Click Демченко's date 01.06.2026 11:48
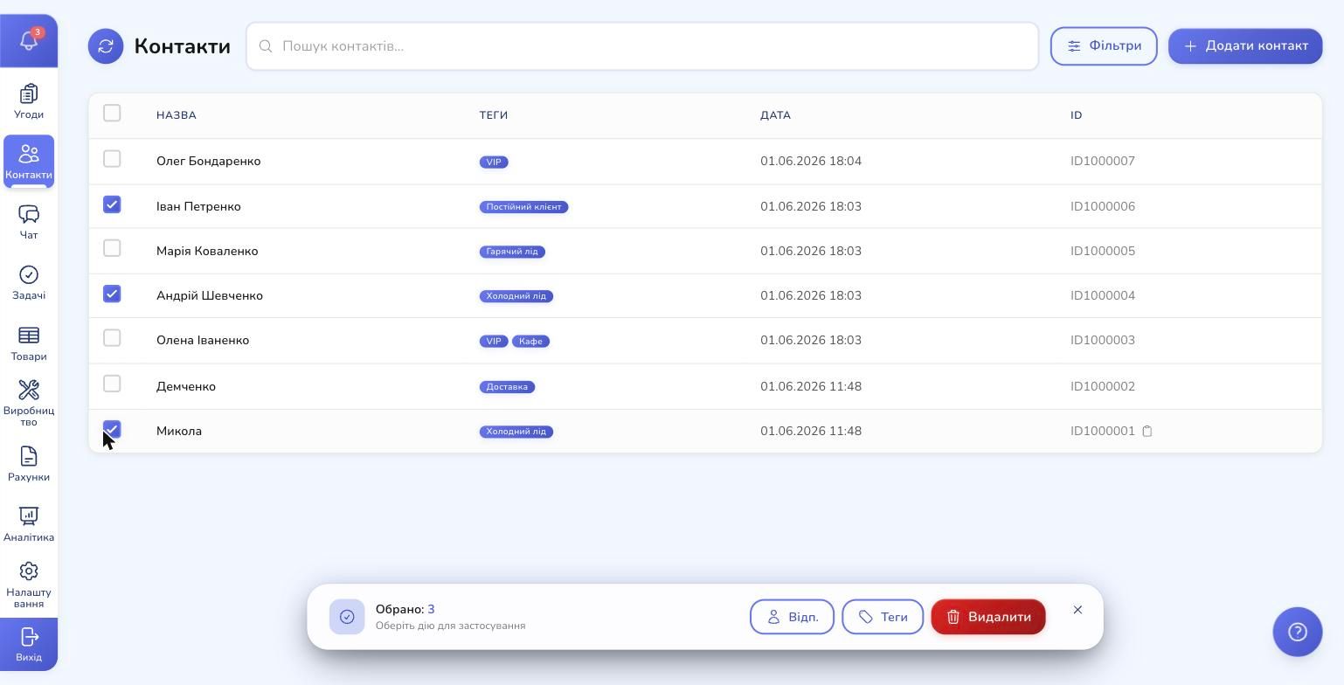1344x685 pixels. click(811, 386)
